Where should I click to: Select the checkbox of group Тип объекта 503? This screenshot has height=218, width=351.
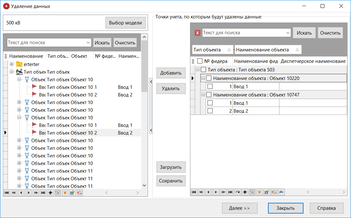(x=203, y=69)
